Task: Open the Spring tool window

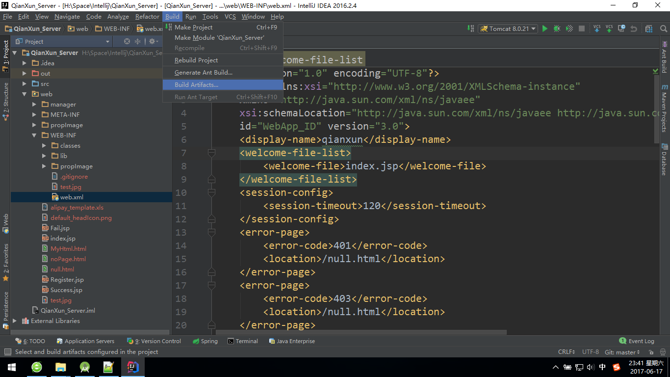Action: point(205,341)
